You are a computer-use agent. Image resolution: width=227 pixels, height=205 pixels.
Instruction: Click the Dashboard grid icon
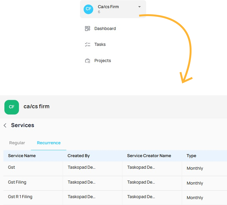88,28
